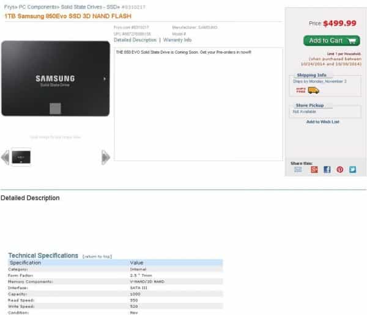Click the Capacity value 1000
367x315 pixels.
135,294
